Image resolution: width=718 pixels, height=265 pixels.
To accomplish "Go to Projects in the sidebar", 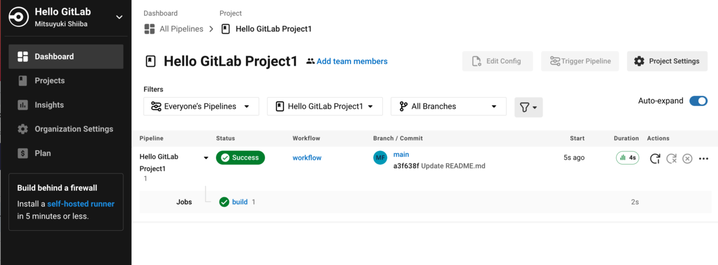I will 50,81.
